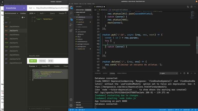The height and width of the screenshot is (111, 198).
Task: Open the notifications bell in status bar
Action: pyautogui.click(x=196, y=110)
